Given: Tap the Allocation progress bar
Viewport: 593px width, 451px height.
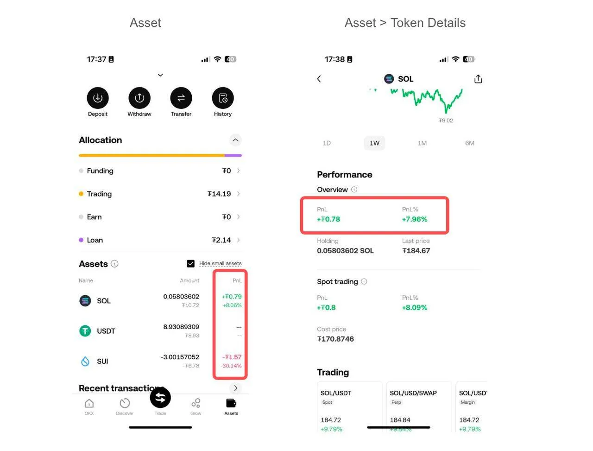Looking at the screenshot, I should click(x=160, y=155).
